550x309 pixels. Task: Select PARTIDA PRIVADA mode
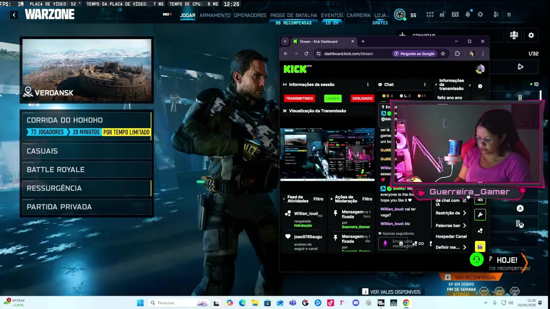(87, 207)
